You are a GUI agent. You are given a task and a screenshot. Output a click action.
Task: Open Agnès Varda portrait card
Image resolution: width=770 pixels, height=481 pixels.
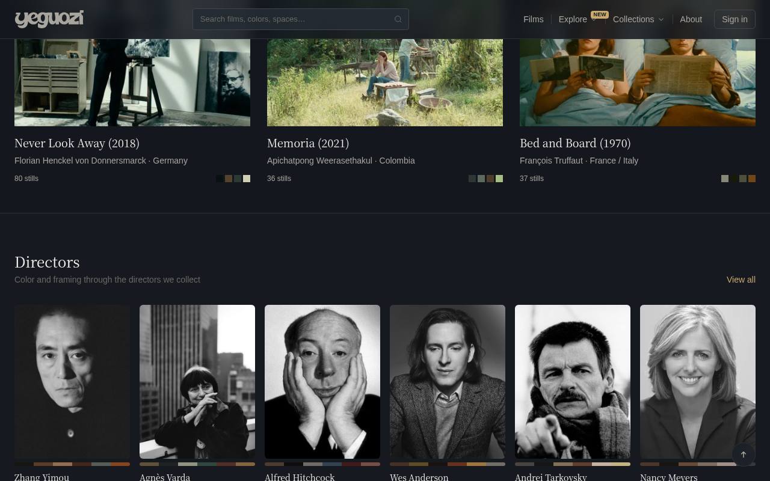(197, 382)
